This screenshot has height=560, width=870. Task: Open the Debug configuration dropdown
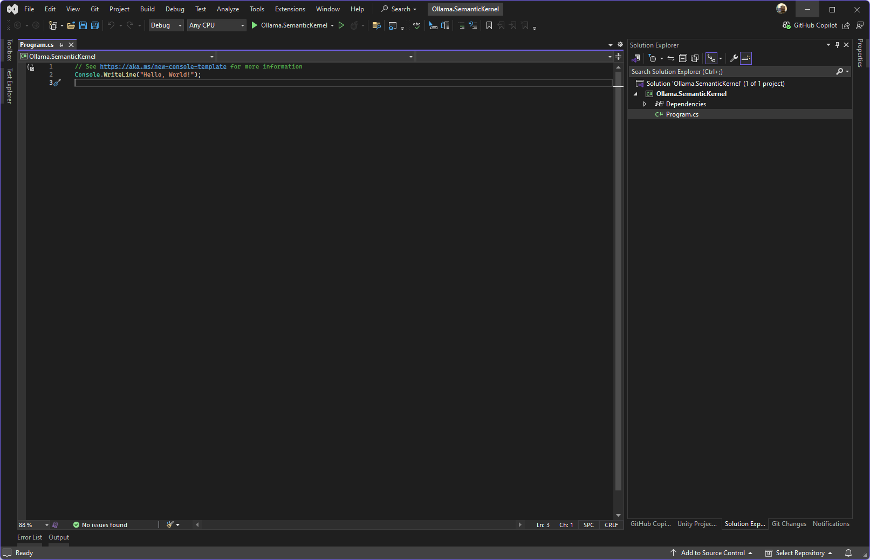click(167, 25)
